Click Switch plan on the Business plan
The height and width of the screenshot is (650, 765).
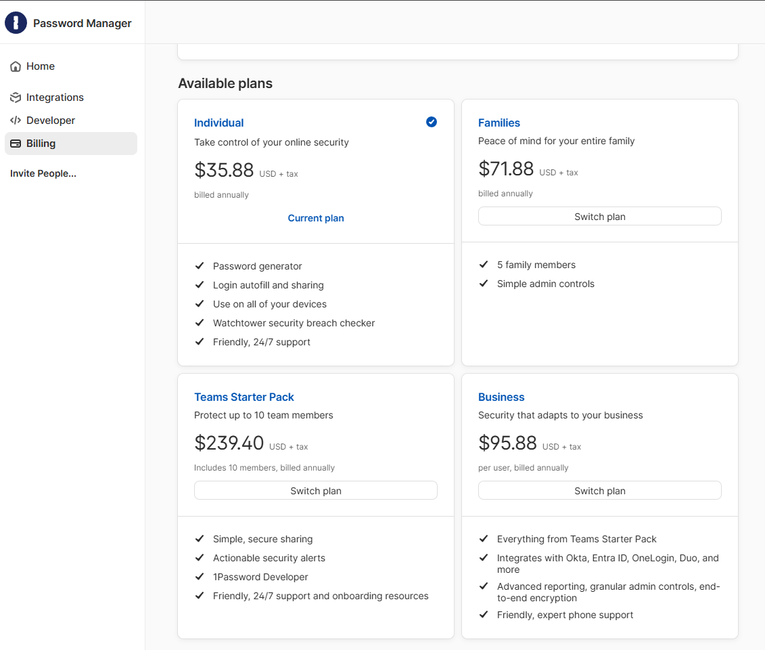click(x=599, y=490)
